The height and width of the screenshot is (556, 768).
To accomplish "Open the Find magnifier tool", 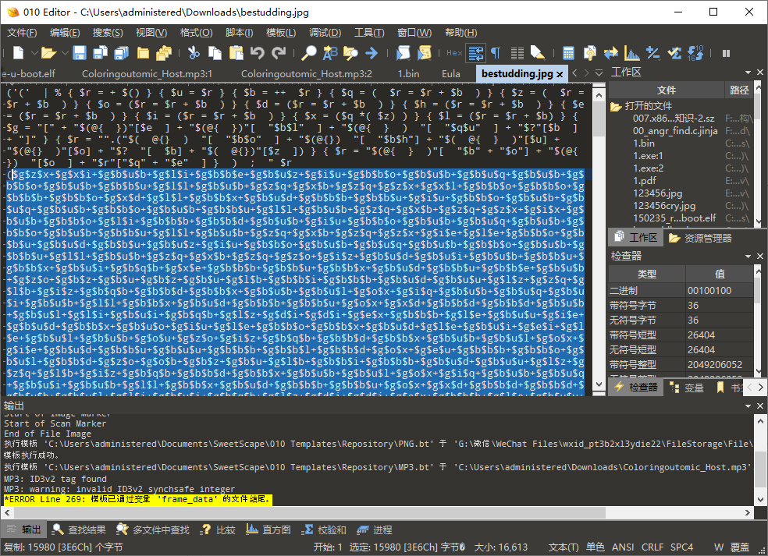I will (309, 53).
